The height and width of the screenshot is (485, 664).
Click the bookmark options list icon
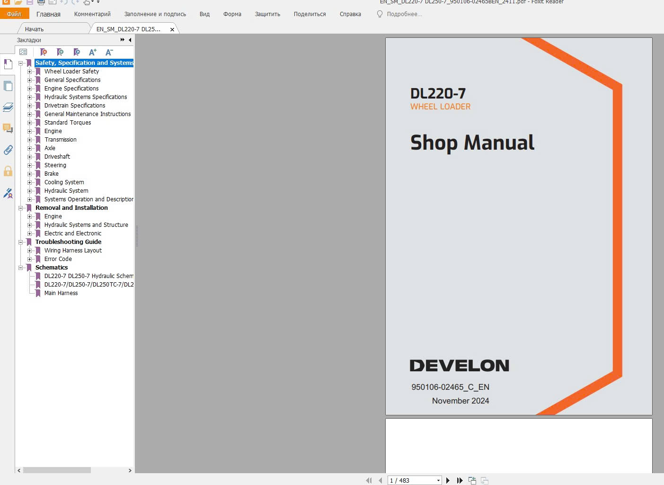coord(23,52)
